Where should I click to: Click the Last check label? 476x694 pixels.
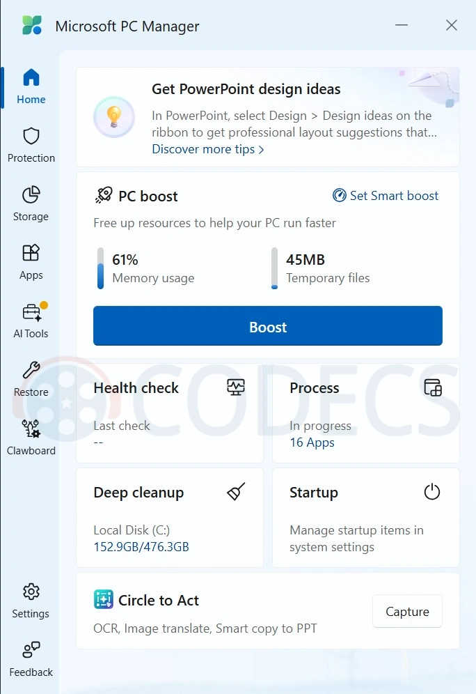click(x=122, y=426)
